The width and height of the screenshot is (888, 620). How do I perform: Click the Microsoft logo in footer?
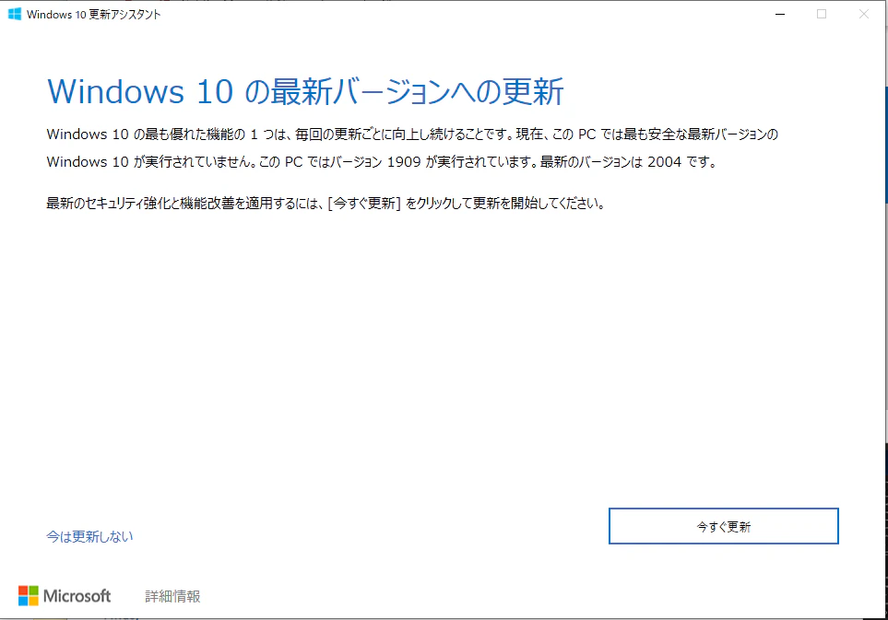65,596
